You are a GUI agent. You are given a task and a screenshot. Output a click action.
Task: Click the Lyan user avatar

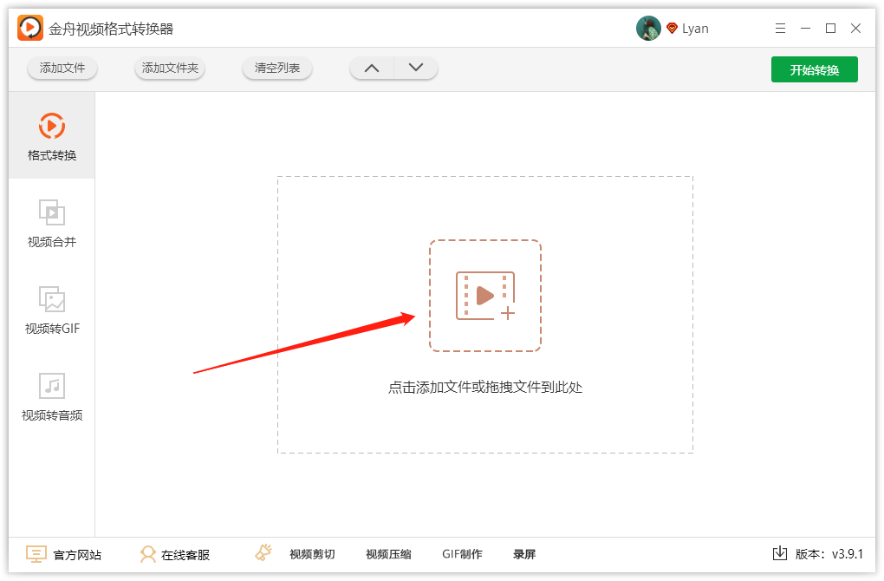tap(648, 28)
